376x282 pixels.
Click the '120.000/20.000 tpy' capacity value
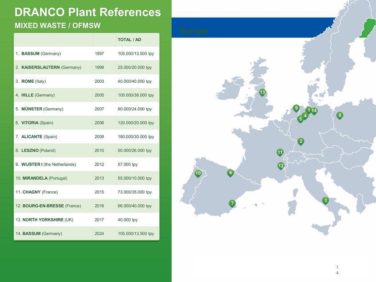[136, 123]
